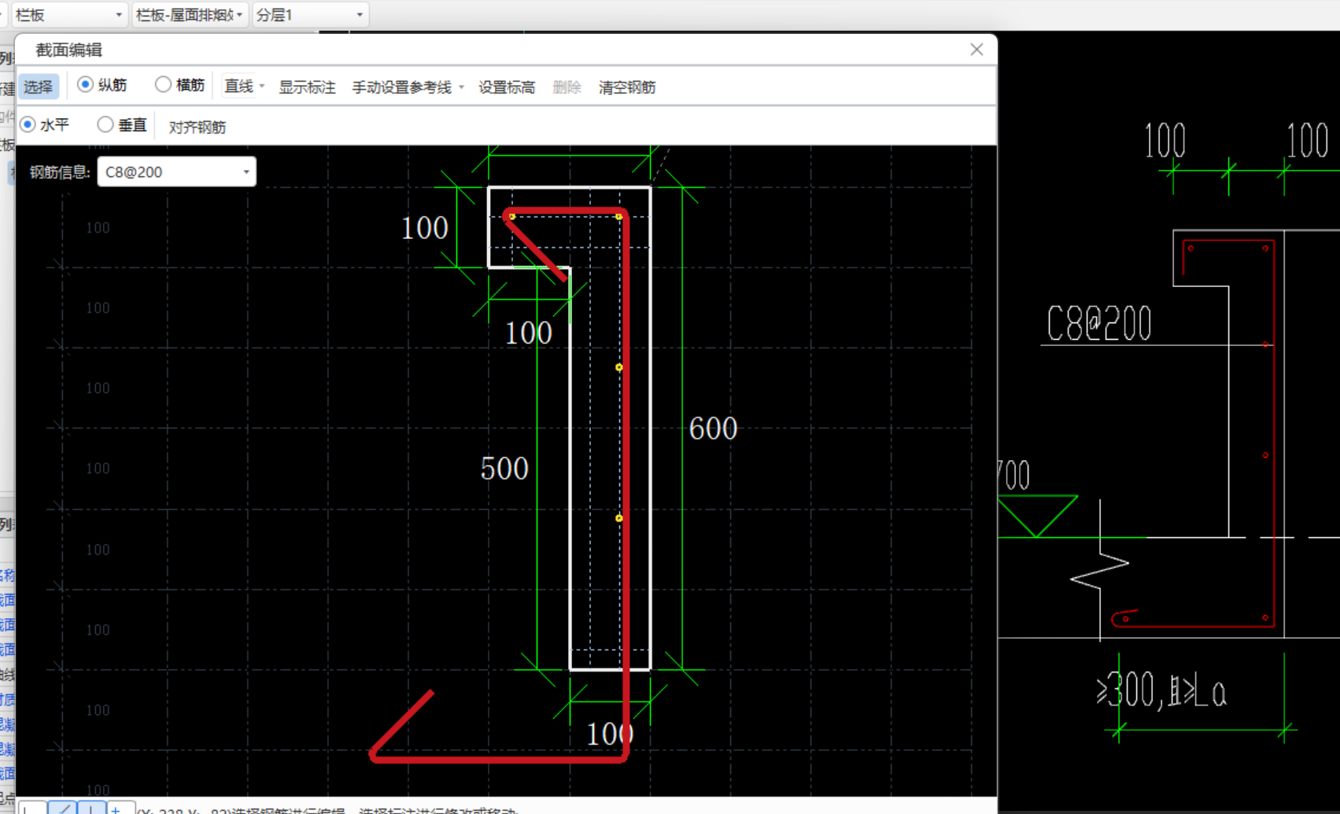Select the 横筋 radio button
This screenshot has width=1340, height=814.
tap(163, 84)
